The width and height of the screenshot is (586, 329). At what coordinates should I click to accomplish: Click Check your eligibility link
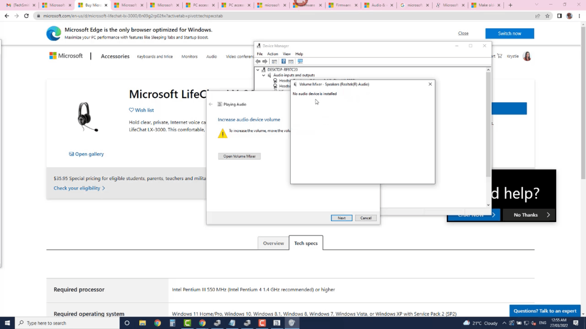click(x=79, y=188)
